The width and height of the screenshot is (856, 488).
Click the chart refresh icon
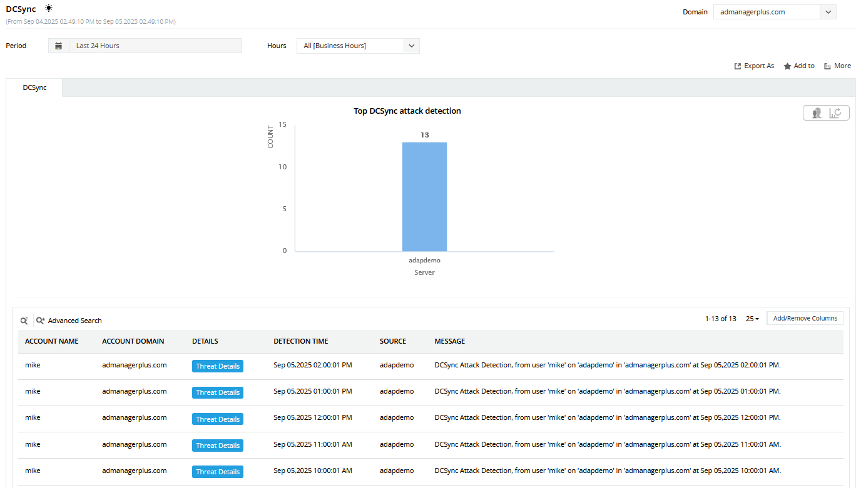coord(838,113)
